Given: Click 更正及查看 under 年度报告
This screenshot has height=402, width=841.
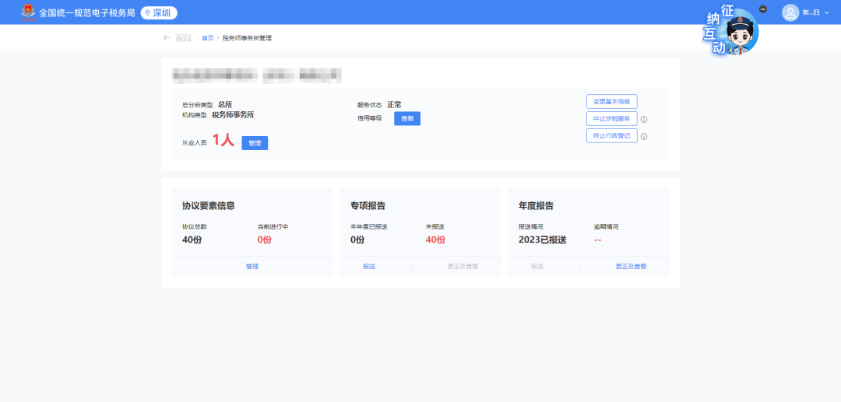Looking at the screenshot, I should [631, 266].
